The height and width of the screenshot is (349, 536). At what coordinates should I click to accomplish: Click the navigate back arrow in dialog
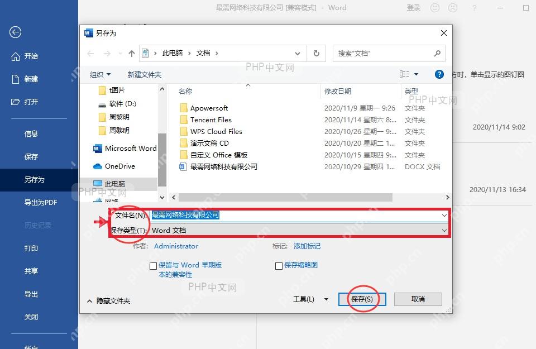[x=90, y=53]
